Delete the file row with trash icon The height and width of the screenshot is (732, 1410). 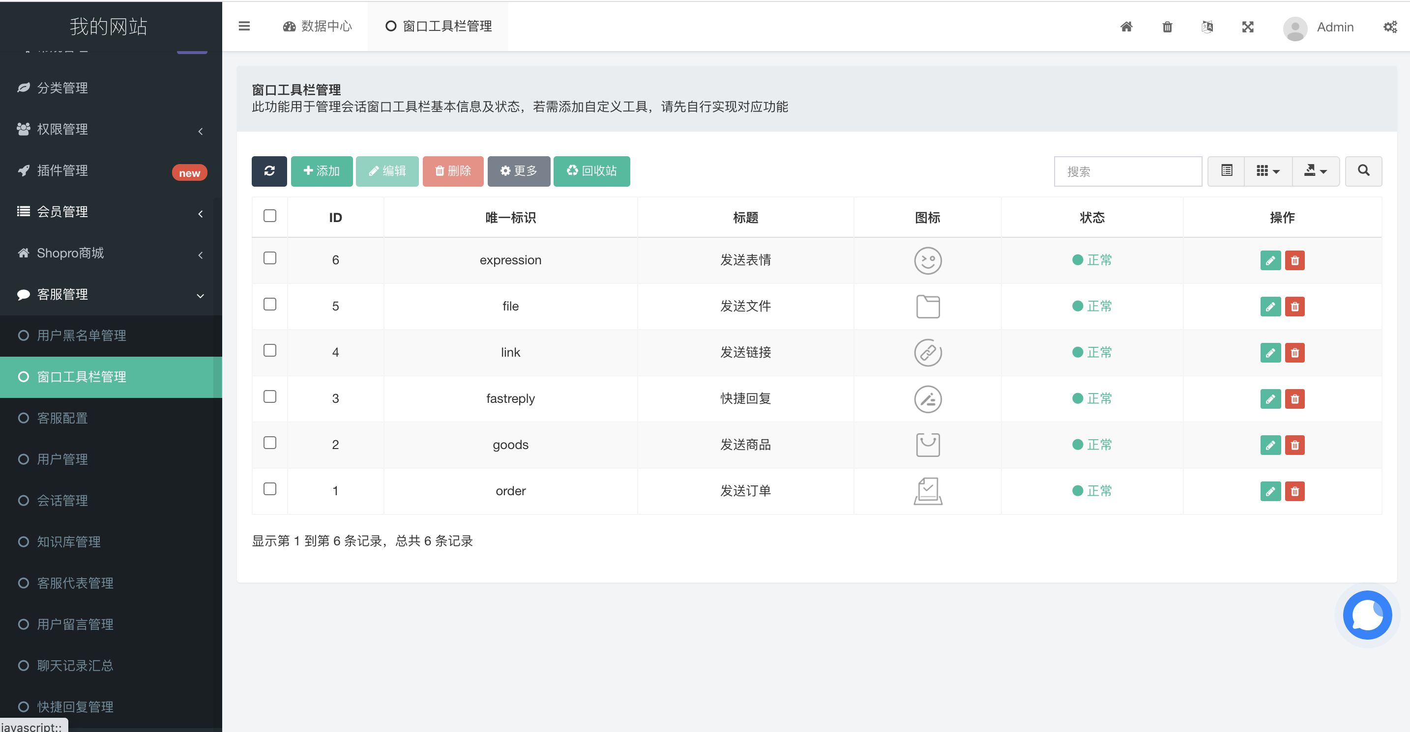coord(1294,307)
